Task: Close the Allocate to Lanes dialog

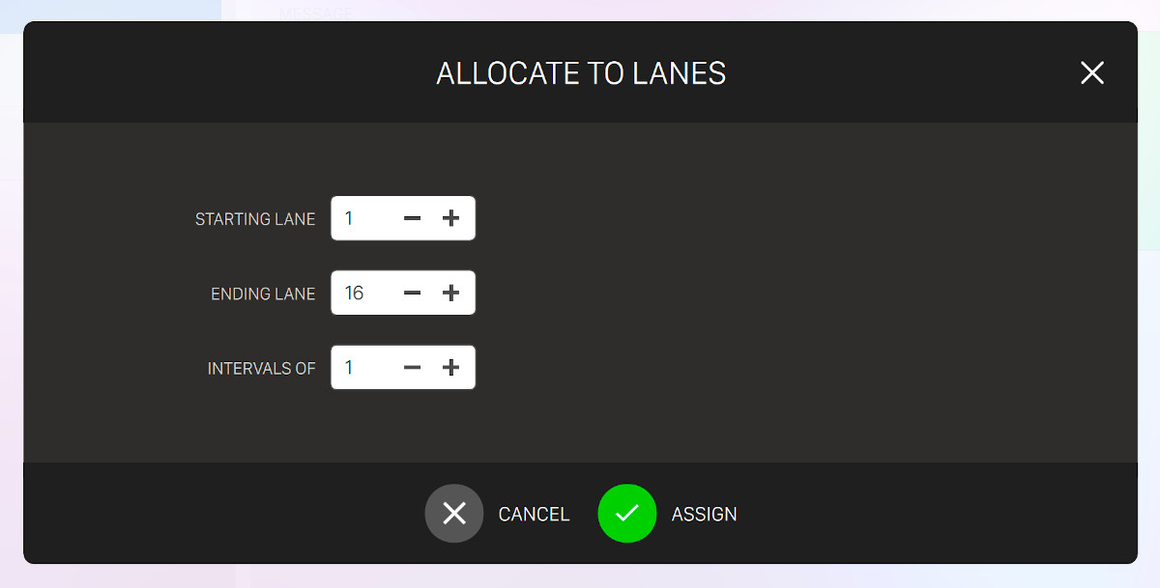Action: (x=1091, y=73)
